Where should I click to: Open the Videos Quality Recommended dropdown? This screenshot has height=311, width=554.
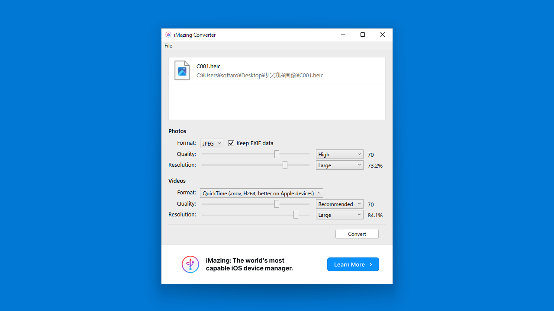click(340, 204)
